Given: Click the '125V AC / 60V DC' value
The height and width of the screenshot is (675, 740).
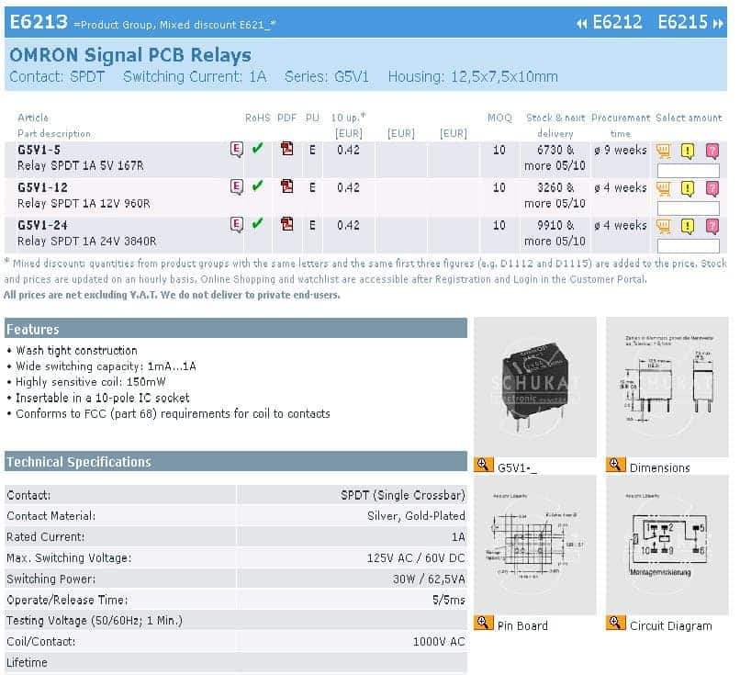Looking at the screenshot, I should click(x=416, y=558).
